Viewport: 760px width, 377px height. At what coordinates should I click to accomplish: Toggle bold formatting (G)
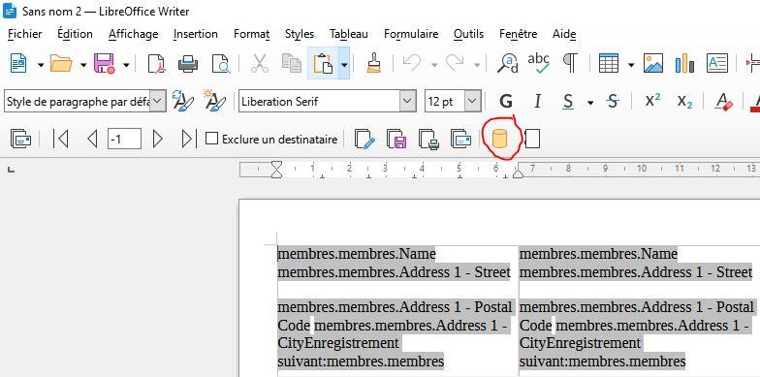point(506,101)
